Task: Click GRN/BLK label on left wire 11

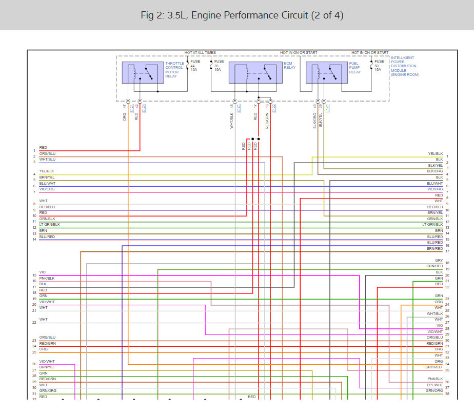Action: point(47,219)
